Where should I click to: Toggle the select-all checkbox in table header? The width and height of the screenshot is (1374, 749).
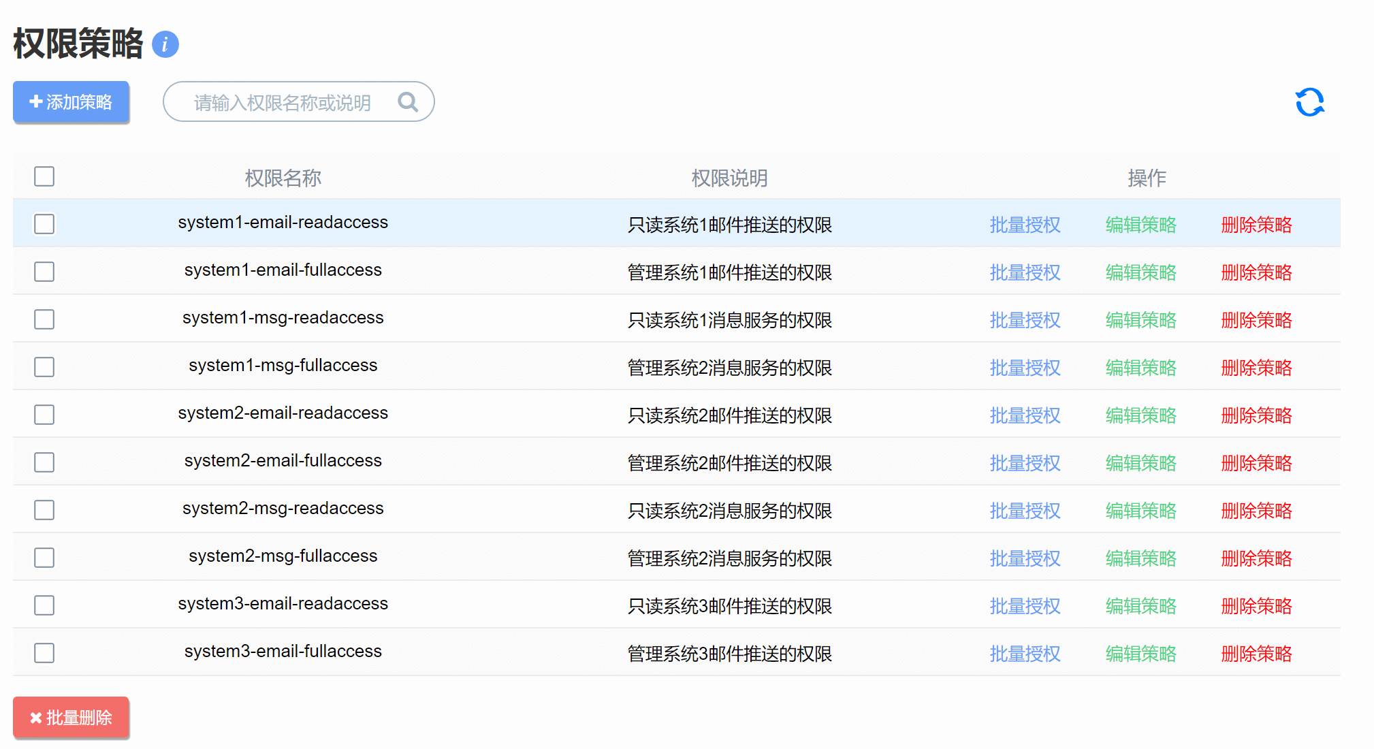pyautogui.click(x=44, y=176)
